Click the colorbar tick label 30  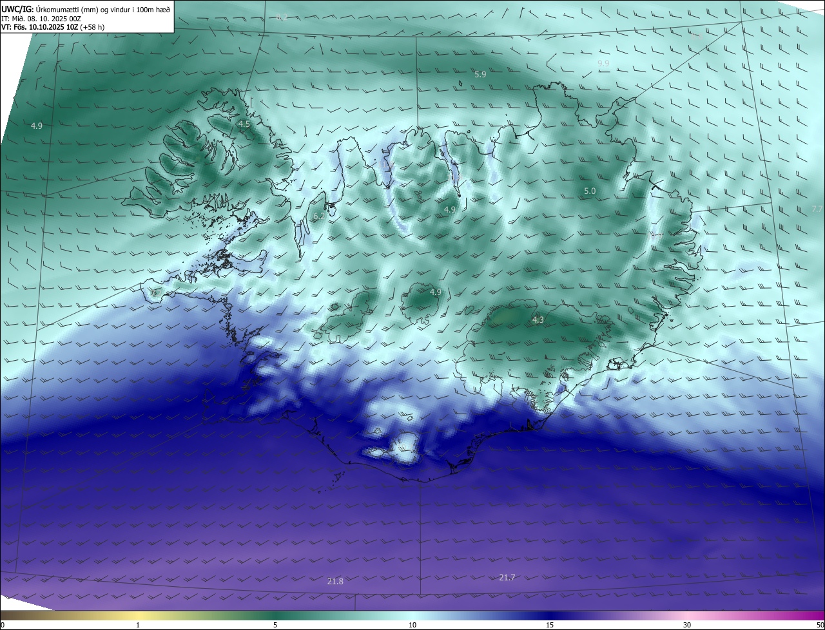coord(687,625)
